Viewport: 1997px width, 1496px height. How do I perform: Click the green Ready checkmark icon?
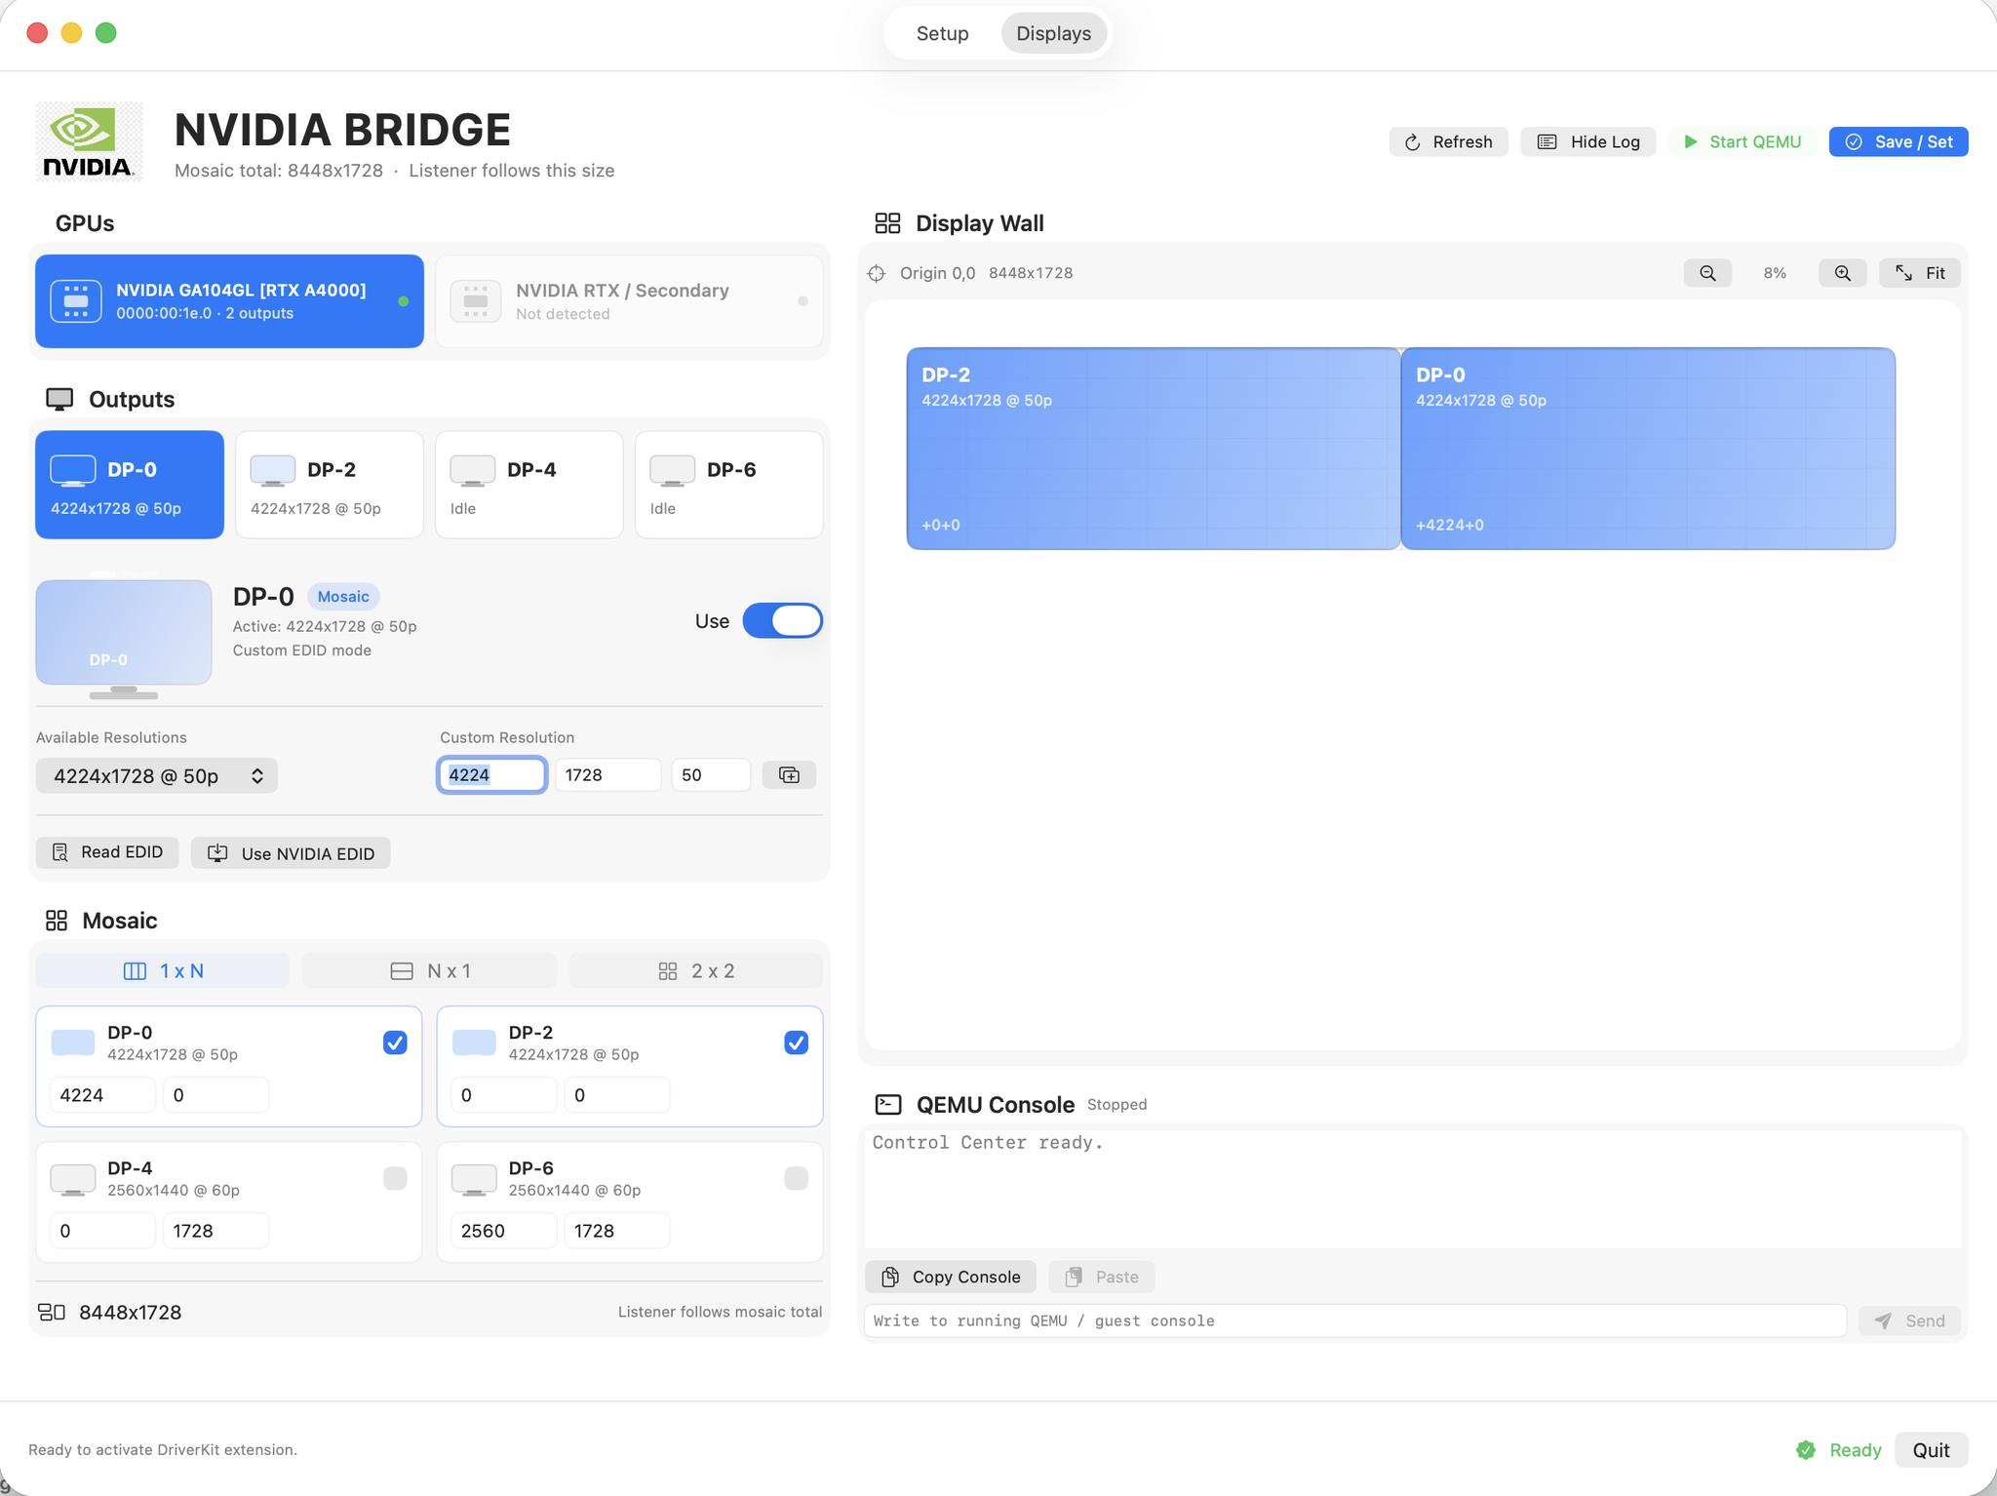[1806, 1450]
